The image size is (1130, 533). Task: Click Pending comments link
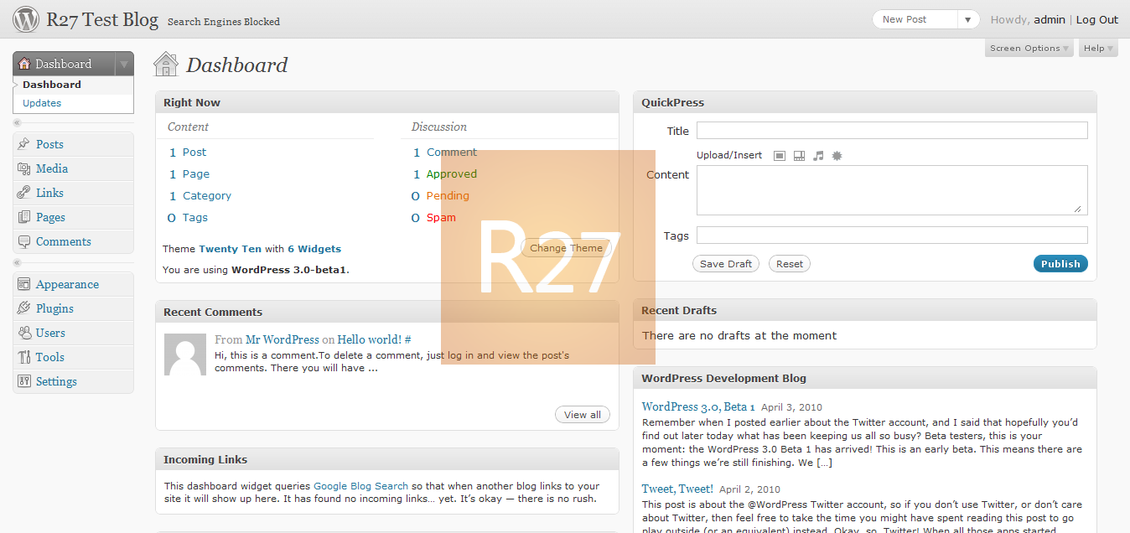448,195
